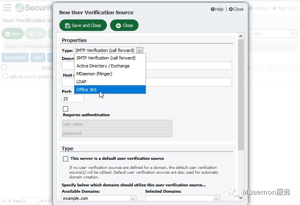Open Help link in dialog header
Viewport: 300px width, 205px height.
click(217, 9)
